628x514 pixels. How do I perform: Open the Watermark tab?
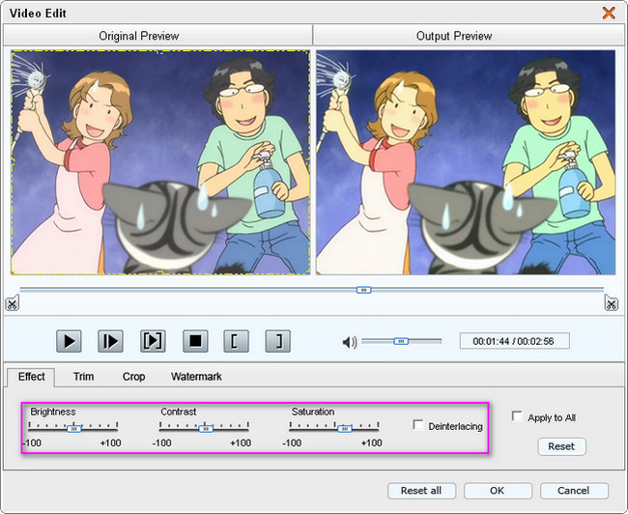[x=196, y=377]
